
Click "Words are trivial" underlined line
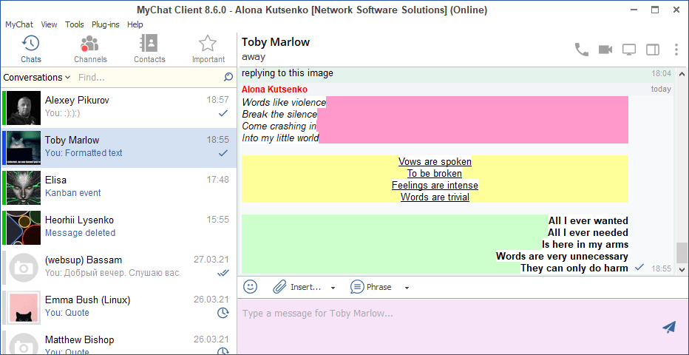click(x=435, y=197)
